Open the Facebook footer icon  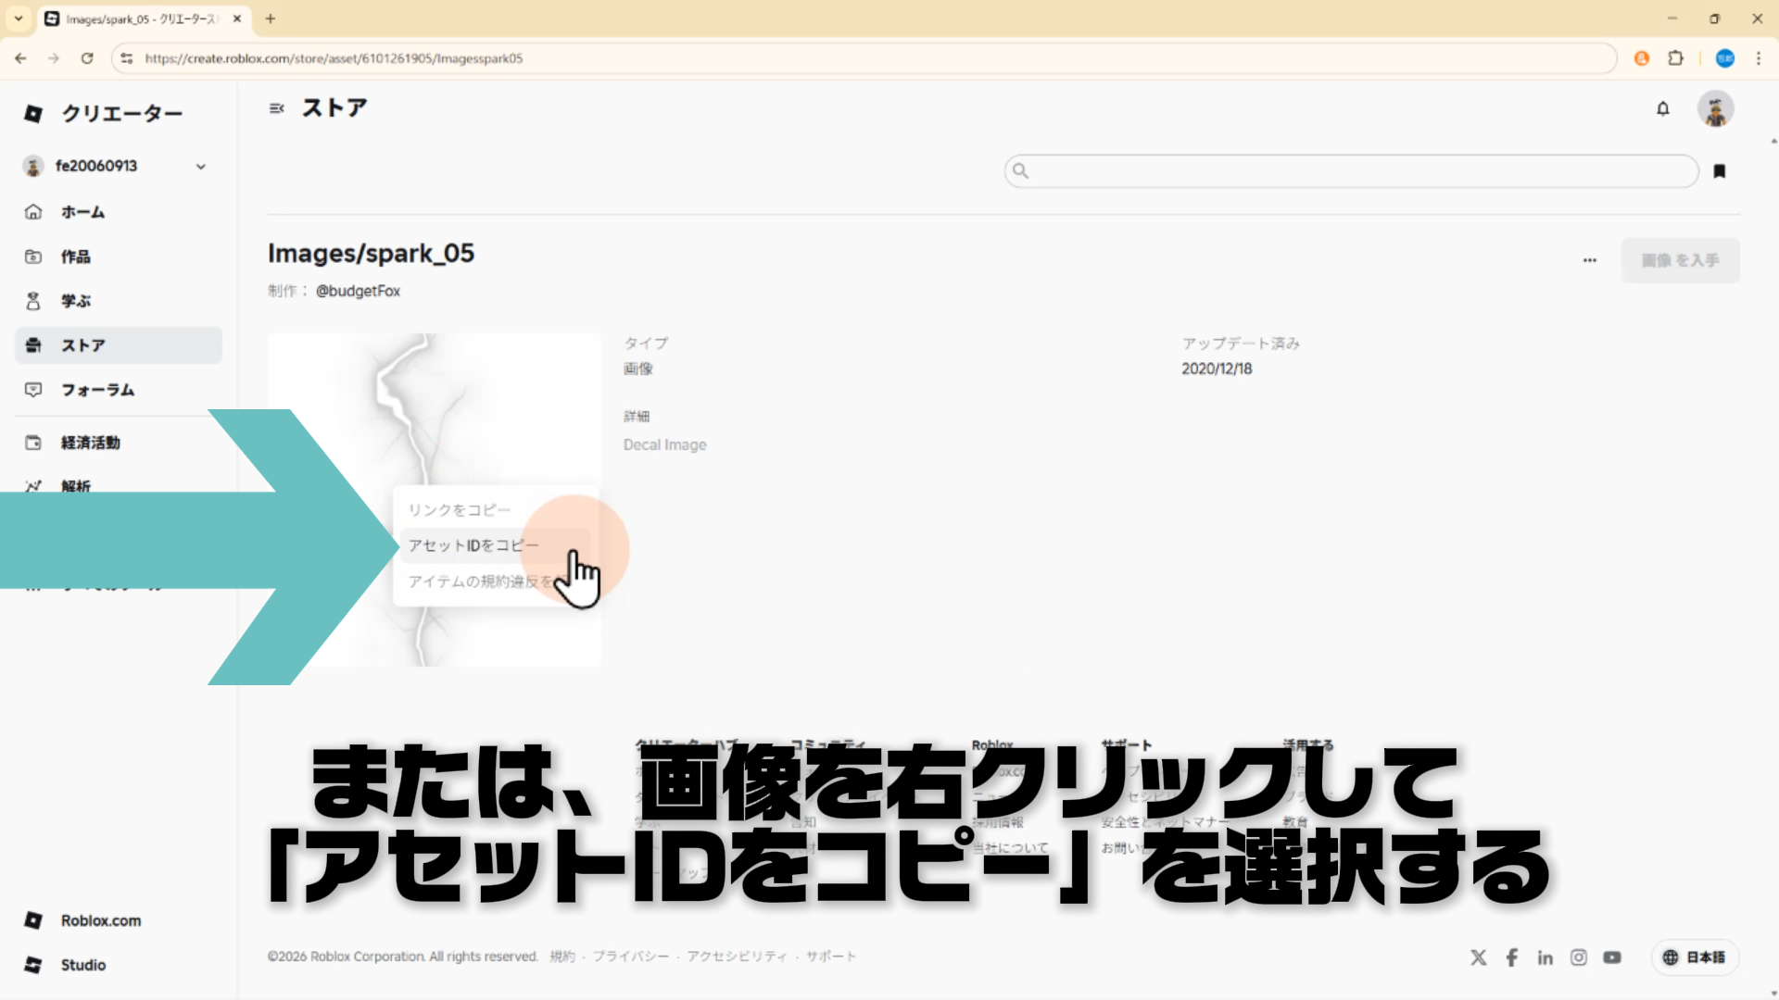click(x=1511, y=957)
